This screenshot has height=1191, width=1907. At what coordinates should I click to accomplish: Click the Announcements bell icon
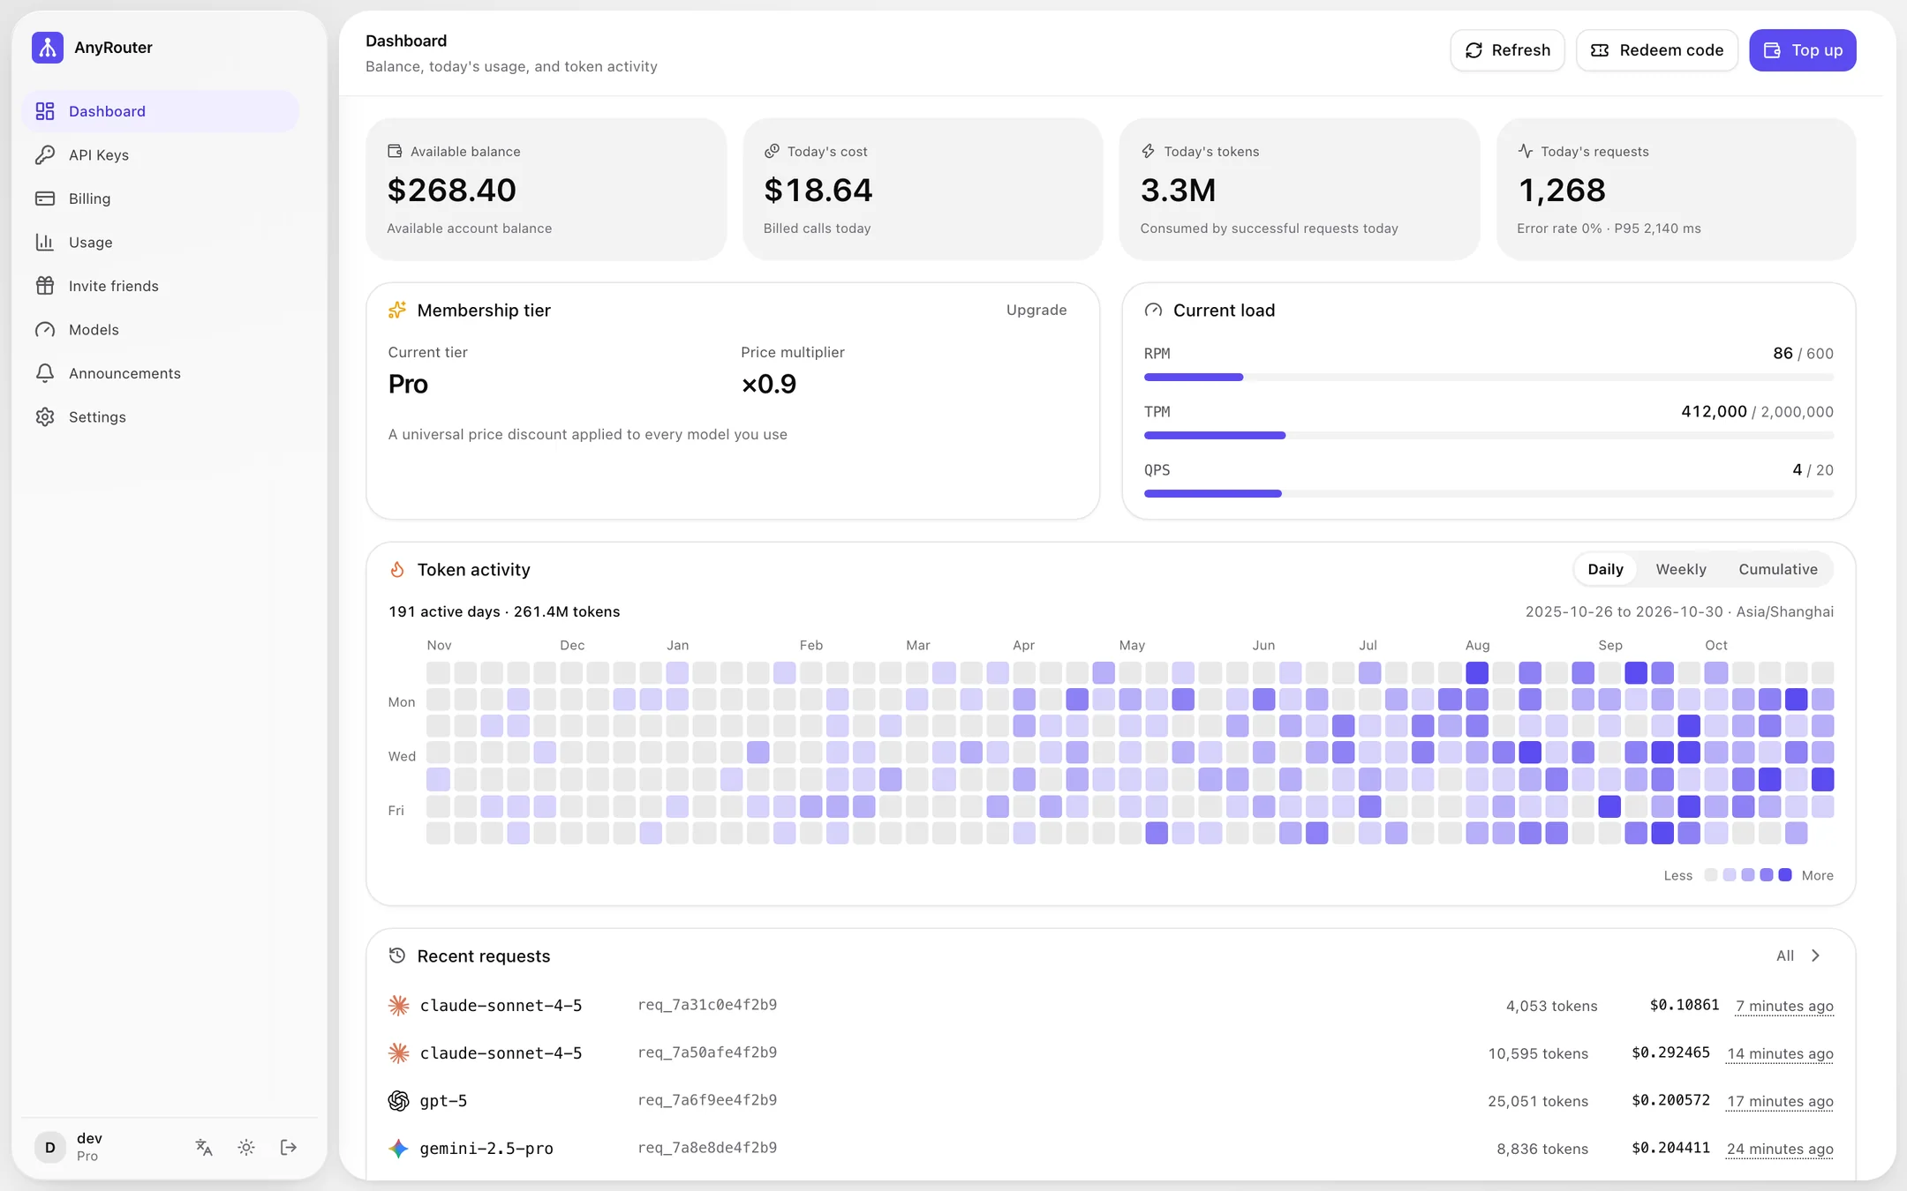[x=45, y=373]
